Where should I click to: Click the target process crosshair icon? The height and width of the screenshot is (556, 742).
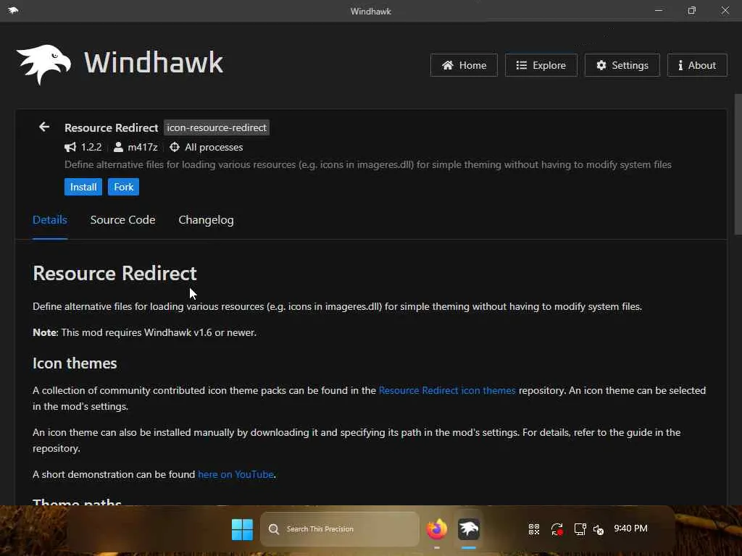coord(175,147)
